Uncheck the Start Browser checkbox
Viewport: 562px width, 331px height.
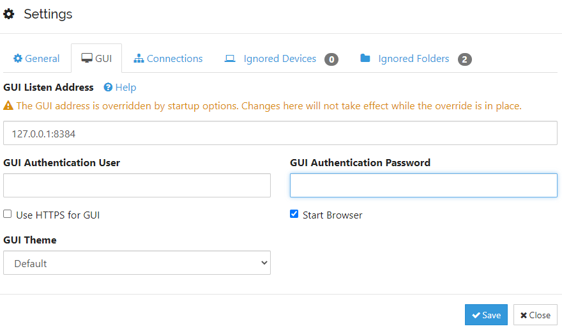(294, 214)
